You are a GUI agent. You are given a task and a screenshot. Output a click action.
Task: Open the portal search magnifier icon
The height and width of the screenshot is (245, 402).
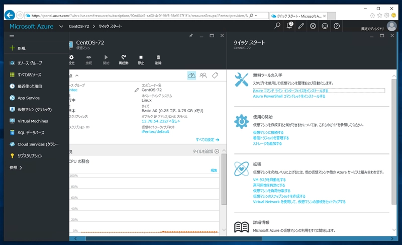click(277, 26)
